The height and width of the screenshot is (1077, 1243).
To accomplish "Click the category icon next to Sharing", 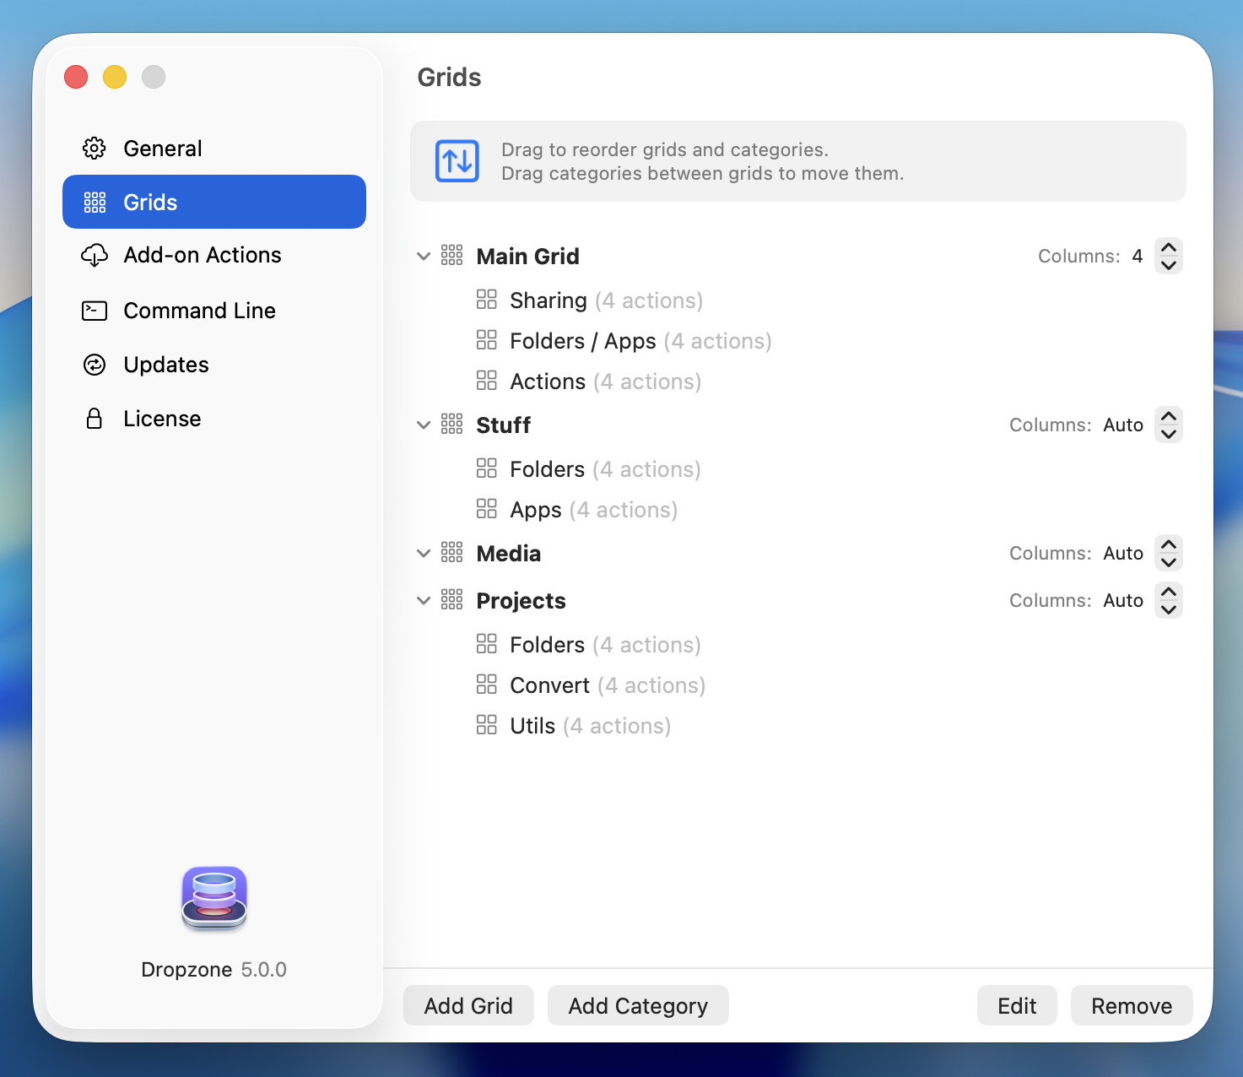I will tap(487, 300).
